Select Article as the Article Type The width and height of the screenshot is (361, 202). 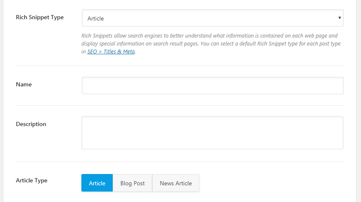click(x=97, y=183)
